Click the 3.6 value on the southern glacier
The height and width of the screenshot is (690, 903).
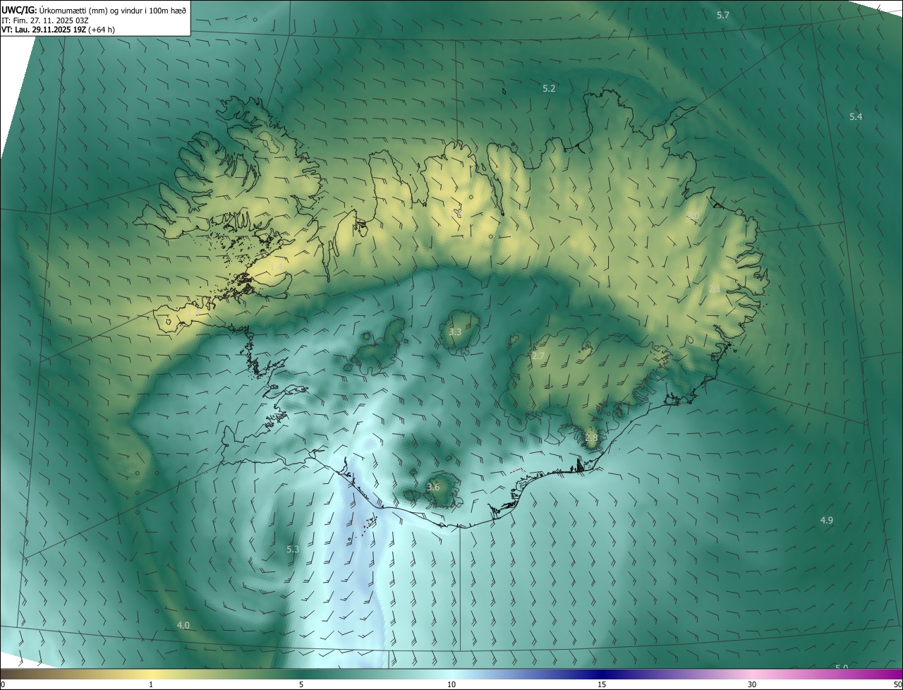(x=433, y=487)
